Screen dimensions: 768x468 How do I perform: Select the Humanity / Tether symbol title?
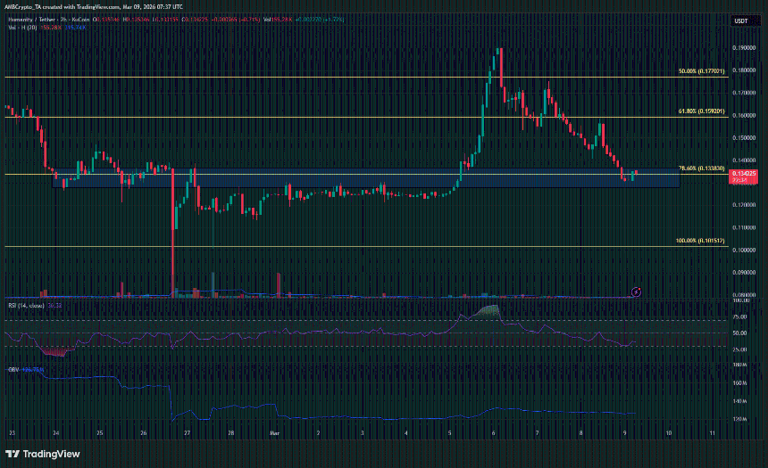pos(49,20)
